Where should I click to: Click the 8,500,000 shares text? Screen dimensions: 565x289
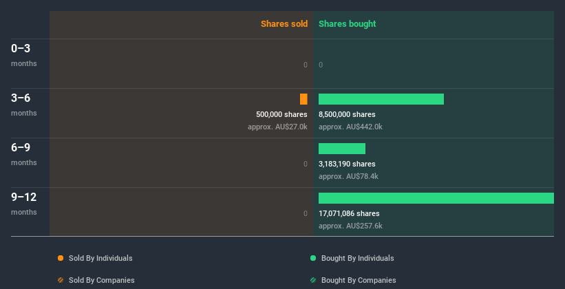coord(347,114)
